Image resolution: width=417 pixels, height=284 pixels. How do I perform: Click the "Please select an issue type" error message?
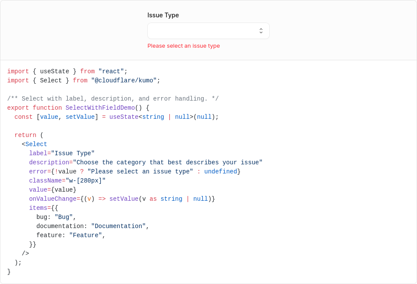tap(183, 46)
